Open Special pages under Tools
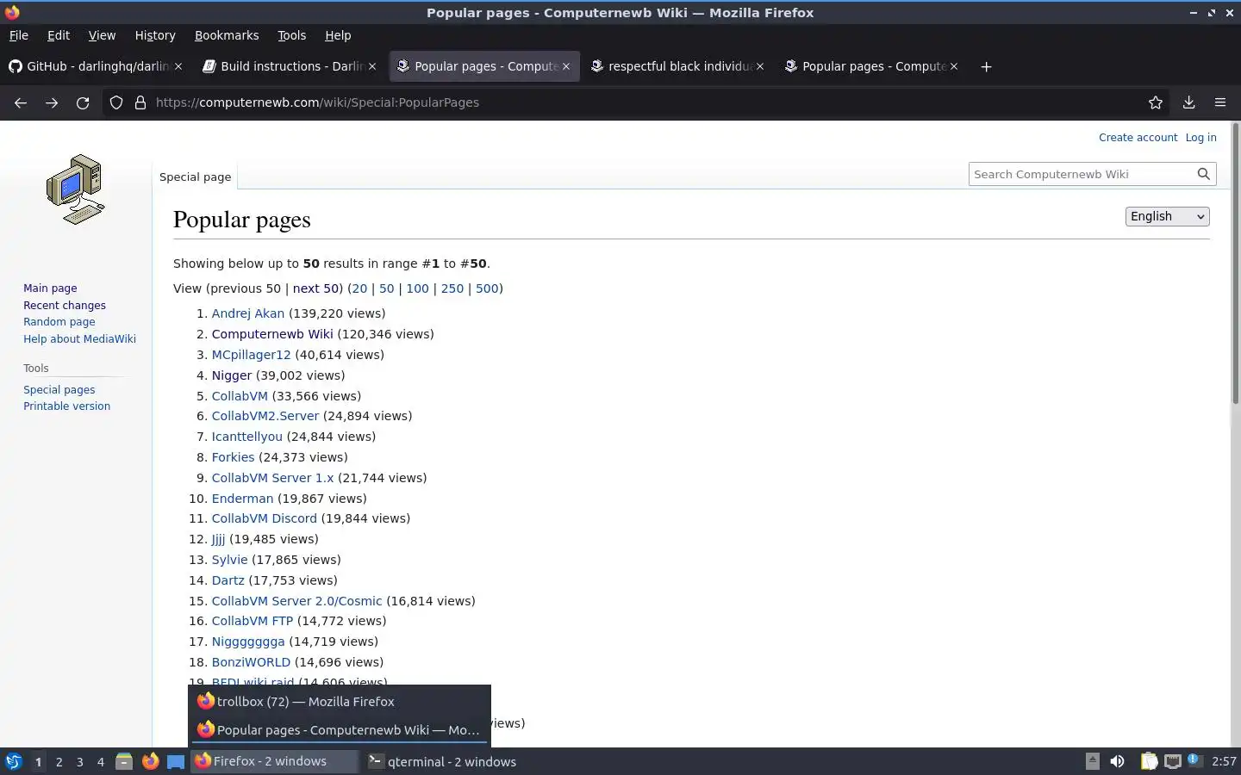 click(59, 390)
